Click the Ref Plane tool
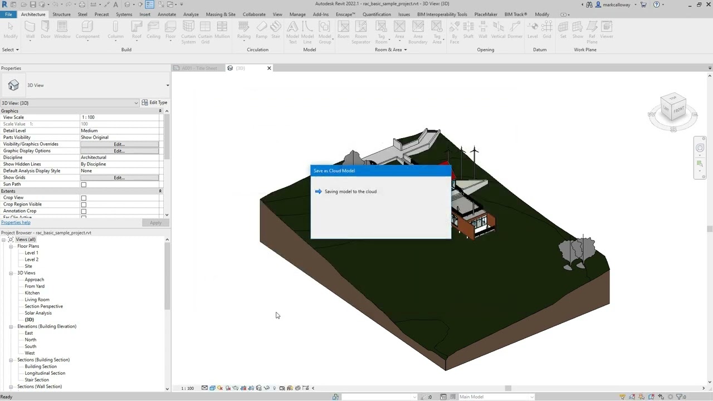Viewport: 713px width, 401px height. coord(592,32)
